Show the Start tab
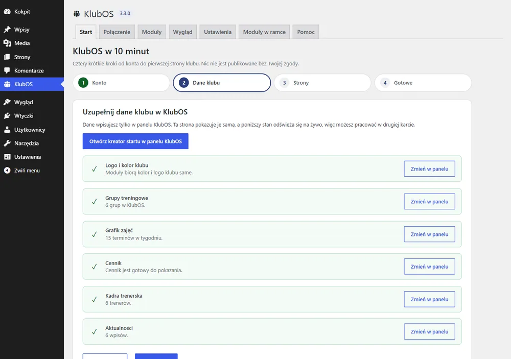 pyautogui.click(x=86, y=32)
